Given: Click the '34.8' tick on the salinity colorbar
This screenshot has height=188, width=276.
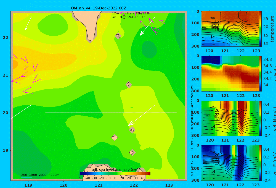Looking at the screenshot, I should click(267, 59).
